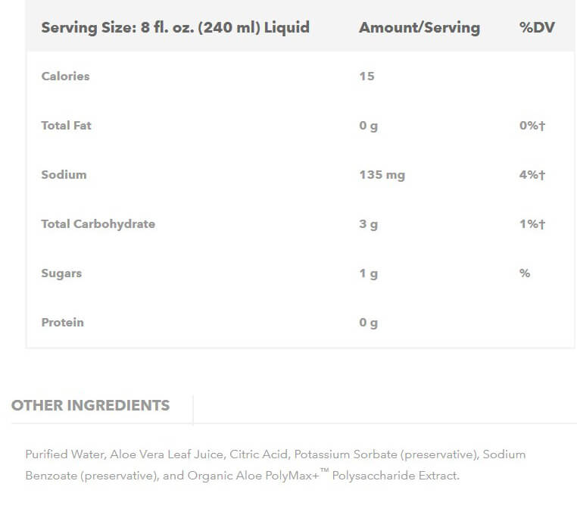Click the 1 g sugars amount
The height and width of the screenshot is (512, 577).
click(368, 273)
